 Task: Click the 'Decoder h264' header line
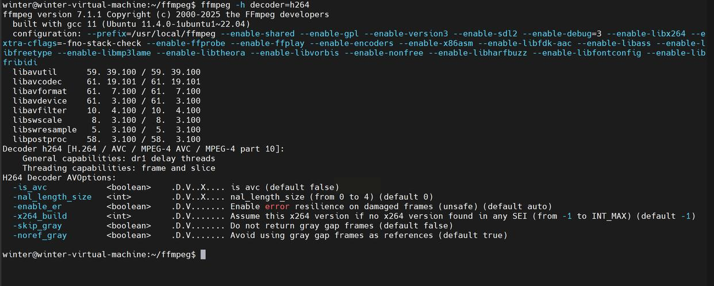(x=144, y=149)
